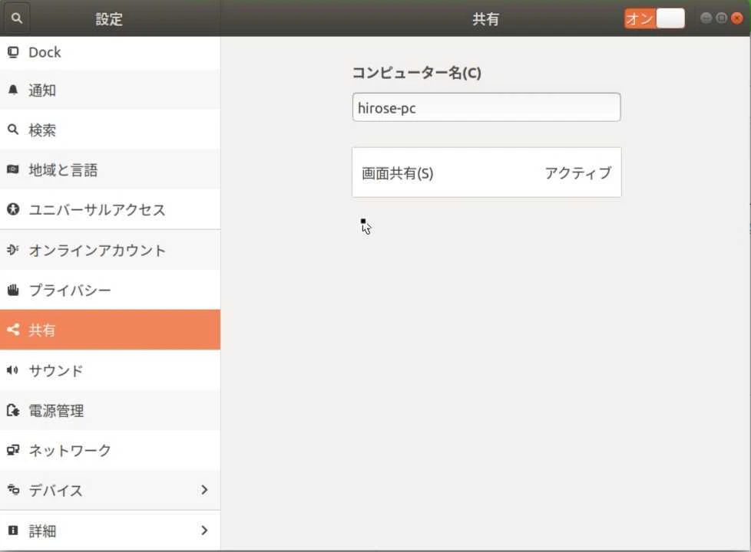Click the network icon beside ネットワーク
The image size is (751, 552).
coord(13,450)
